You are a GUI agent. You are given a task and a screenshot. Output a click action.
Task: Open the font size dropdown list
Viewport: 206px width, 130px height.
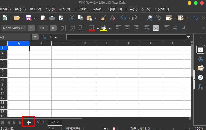point(53,28)
